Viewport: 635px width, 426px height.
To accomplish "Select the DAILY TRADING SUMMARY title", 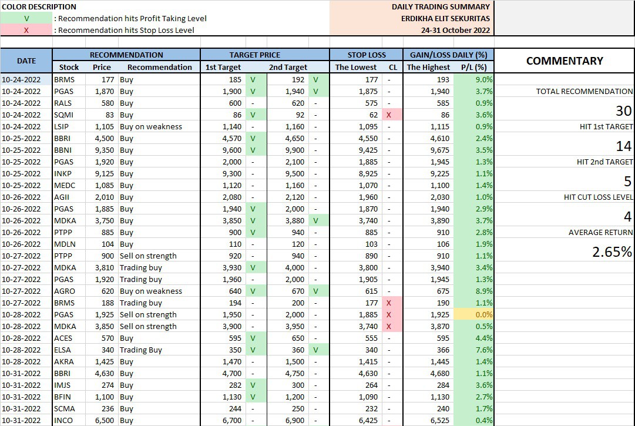I will pos(441,6).
